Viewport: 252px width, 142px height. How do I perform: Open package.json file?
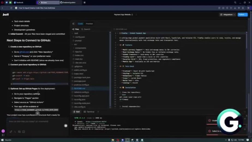(x=80, y=81)
